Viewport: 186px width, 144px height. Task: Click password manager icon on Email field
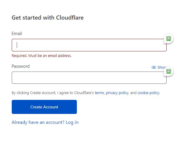(x=169, y=39)
